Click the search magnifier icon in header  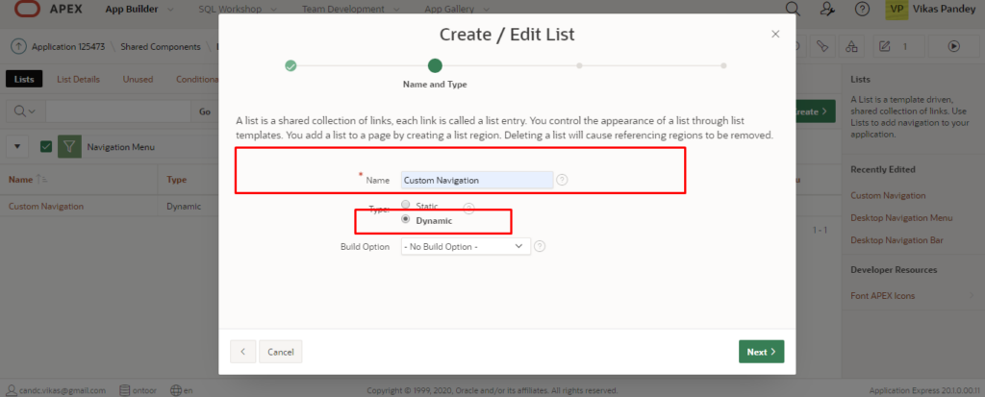pos(794,9)
